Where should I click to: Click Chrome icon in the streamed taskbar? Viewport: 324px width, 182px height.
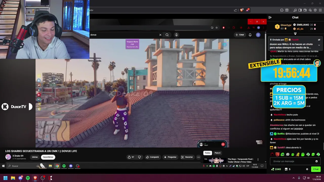point(57,166)
